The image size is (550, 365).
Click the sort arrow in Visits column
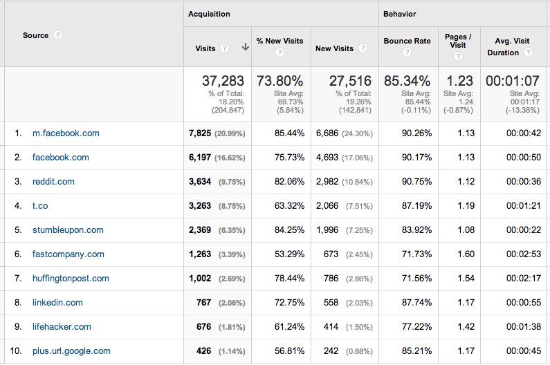[x=246, y=47]
